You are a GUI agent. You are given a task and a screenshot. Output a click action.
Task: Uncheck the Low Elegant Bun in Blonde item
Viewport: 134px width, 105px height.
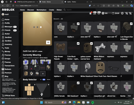(x=131, y=24)
